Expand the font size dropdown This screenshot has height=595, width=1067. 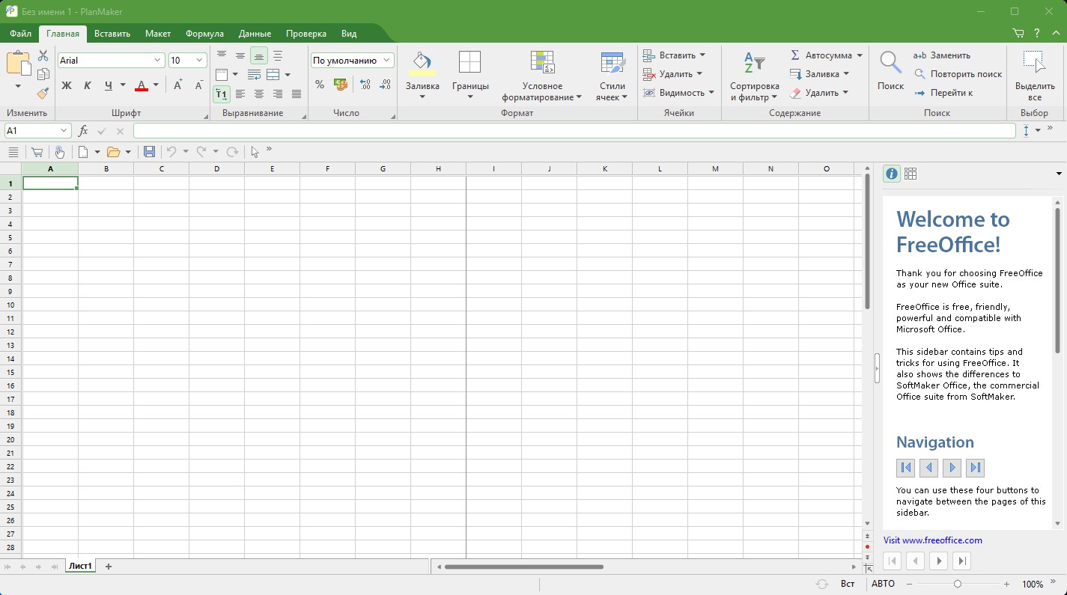199,60
